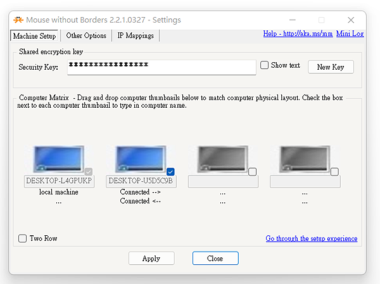This screenshot has width=380, height=284.
Task: Click Go through the setup experience link
Action: (312, 238)
